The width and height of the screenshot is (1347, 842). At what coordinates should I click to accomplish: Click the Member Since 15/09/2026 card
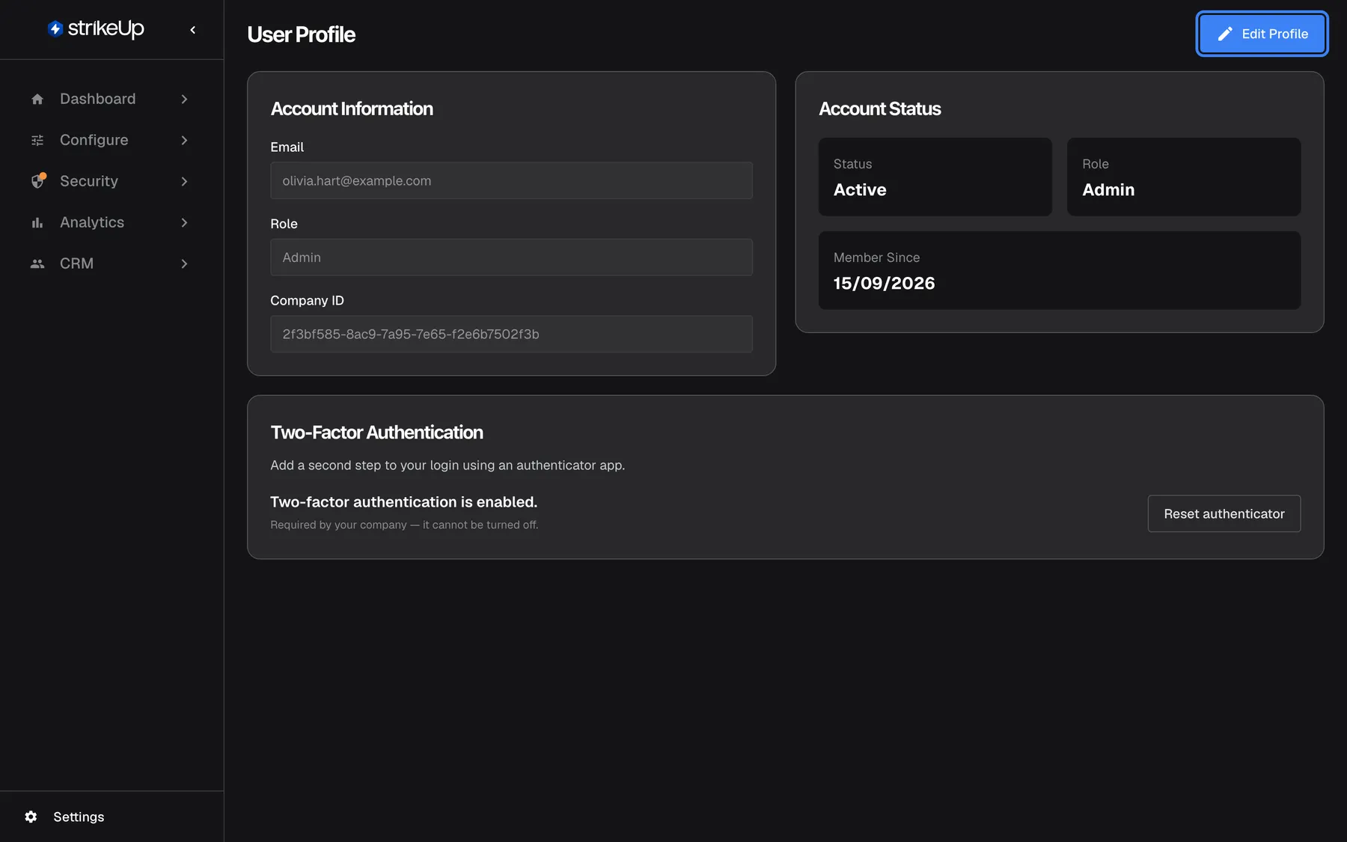point(1059,270)
